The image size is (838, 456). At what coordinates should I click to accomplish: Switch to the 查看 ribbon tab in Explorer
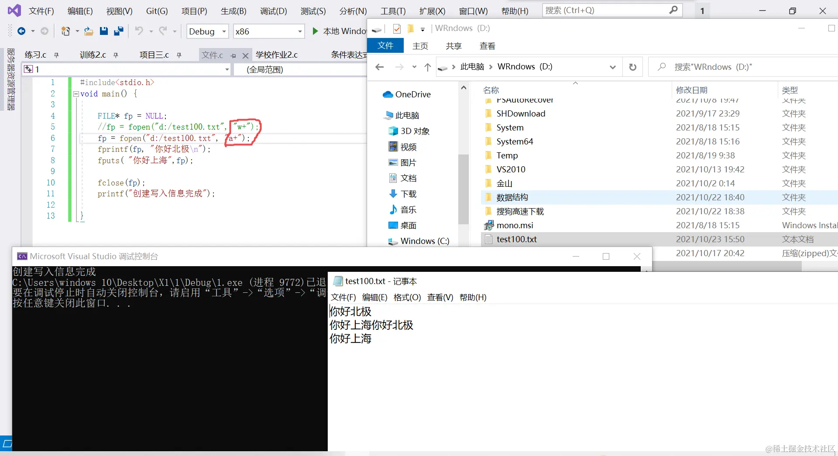point(487,46)
